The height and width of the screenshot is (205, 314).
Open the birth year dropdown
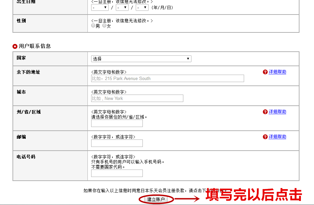point(100,8)
